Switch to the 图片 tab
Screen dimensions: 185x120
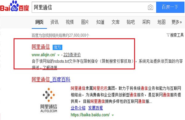click(85, 22)
